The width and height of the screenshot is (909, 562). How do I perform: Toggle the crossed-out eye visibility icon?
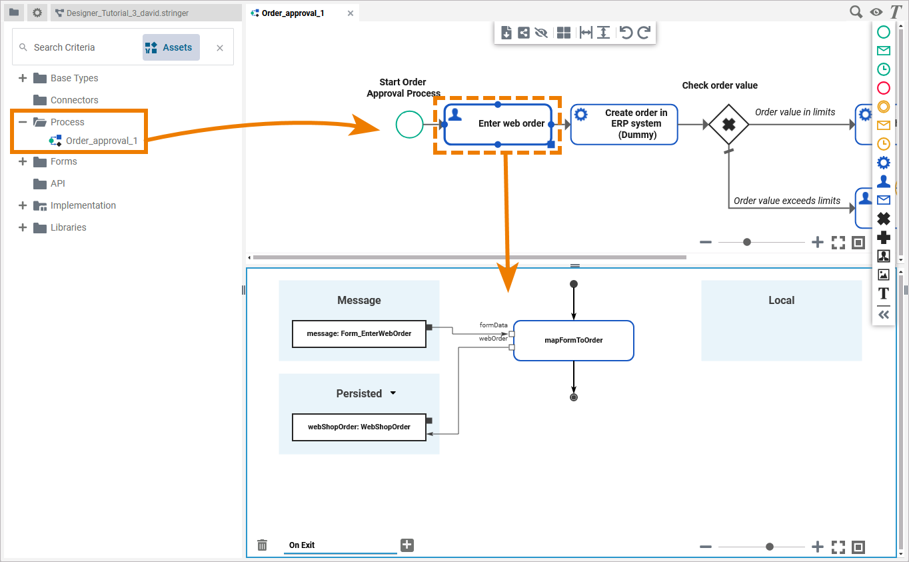coord(541,33)
